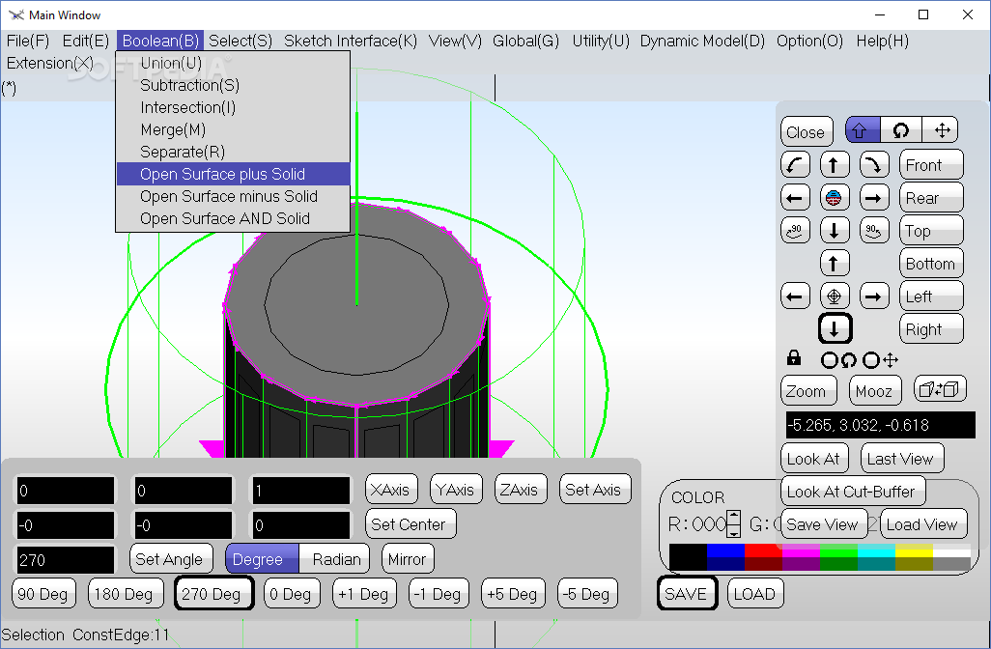The width and height of the screenshot is (991, 649).
Task: Click the left arrow beside the crosshair target
Action: 795,296
